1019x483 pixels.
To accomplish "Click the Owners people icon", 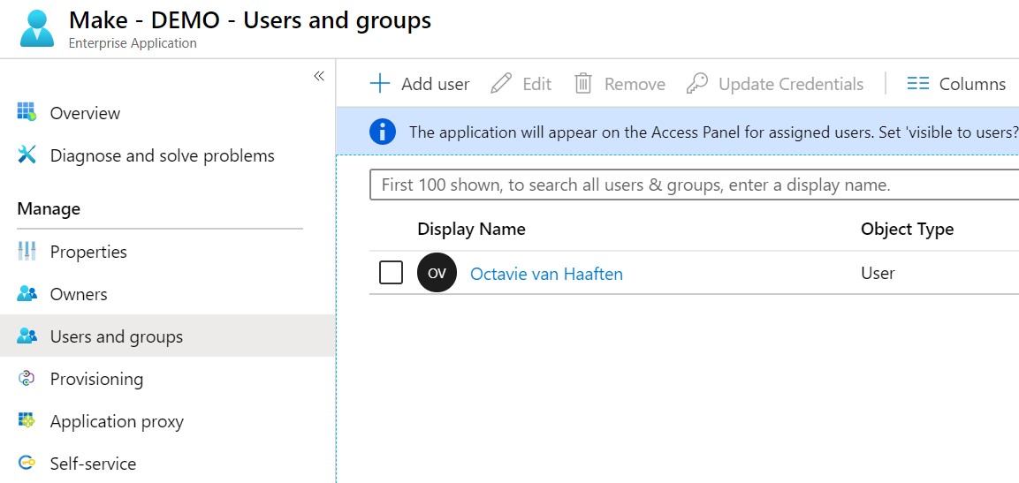I will point(27,294).
